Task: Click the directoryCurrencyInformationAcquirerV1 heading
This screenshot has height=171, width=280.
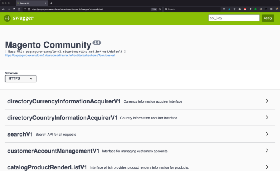Action: (x=64, y=101)
